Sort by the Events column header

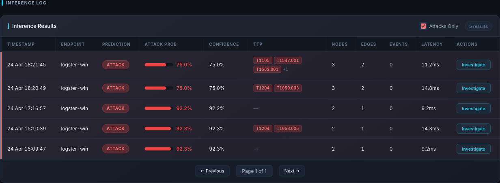point(399,44)
